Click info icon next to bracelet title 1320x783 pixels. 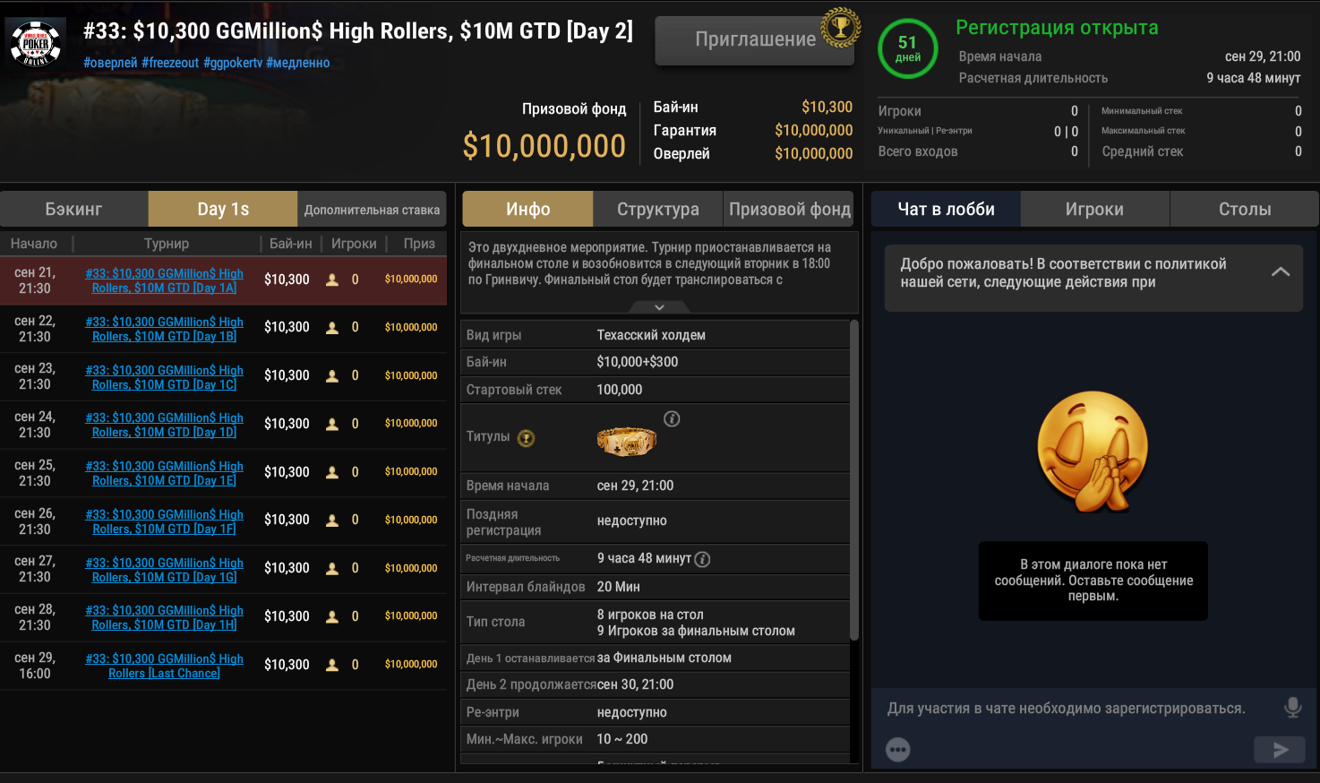coord(672,419)
